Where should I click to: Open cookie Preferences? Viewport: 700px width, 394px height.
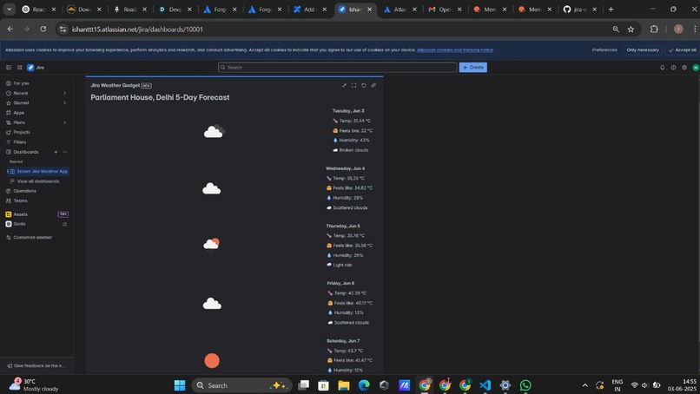tap(604, 50)
